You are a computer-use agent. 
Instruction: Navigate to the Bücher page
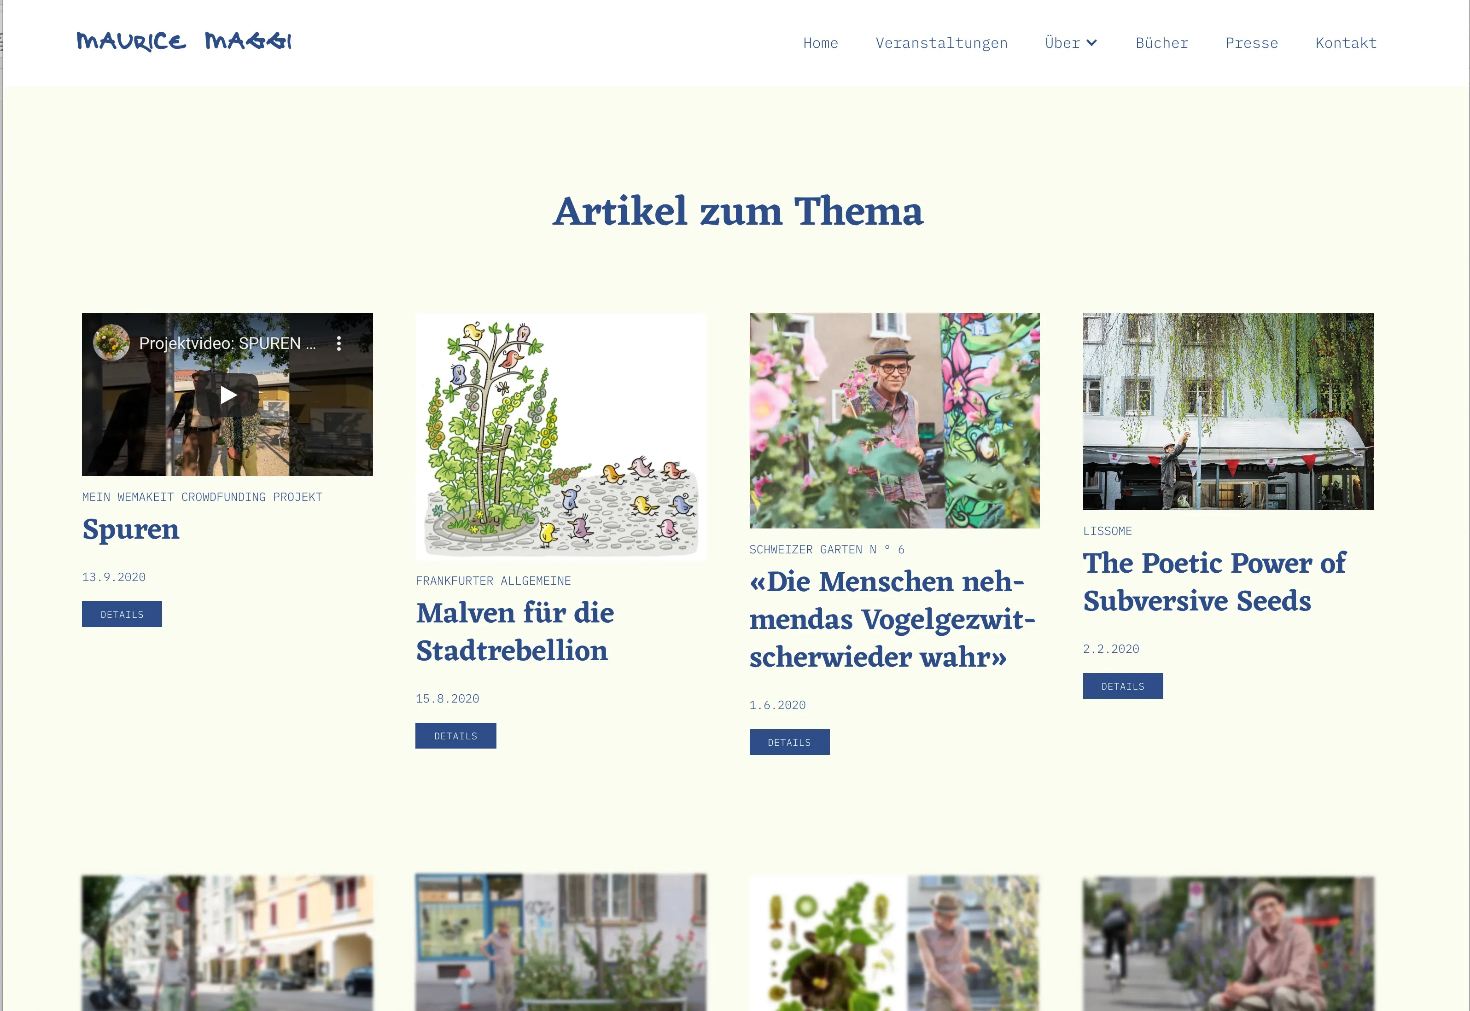click(x=1161, y=43)
